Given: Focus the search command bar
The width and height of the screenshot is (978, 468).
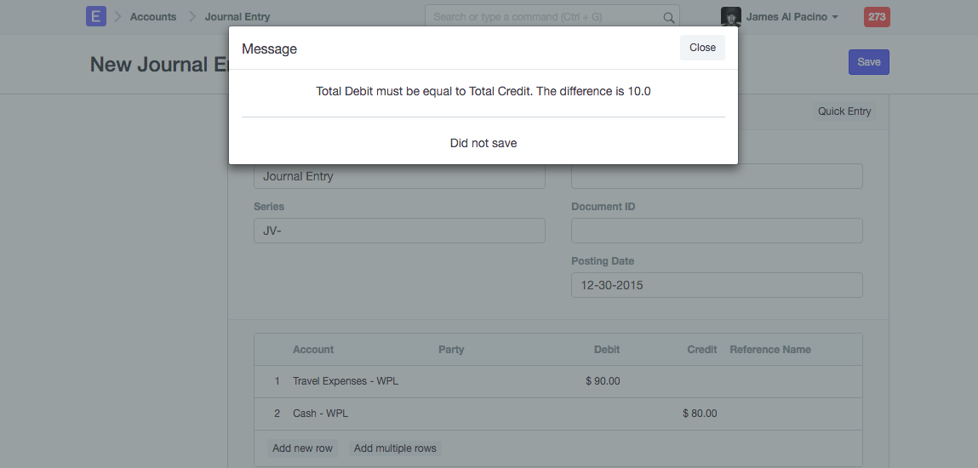Looking at the screenshot, I should (x=545, y=17).
